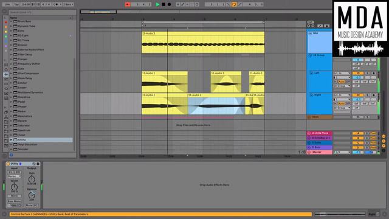389x219 pixels.
Task: Solo the Right track S button
Action: (x=368, y=95)
